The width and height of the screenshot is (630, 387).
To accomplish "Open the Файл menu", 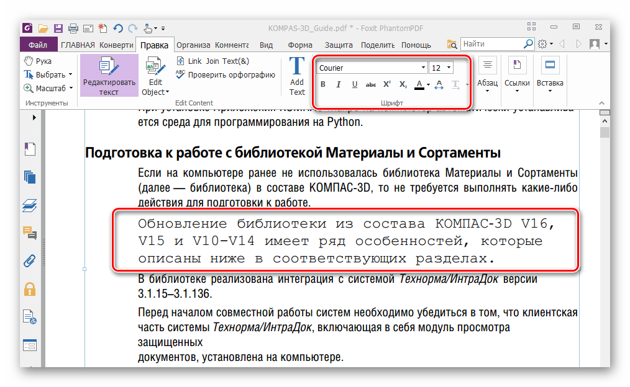I will tap(37, 45).
